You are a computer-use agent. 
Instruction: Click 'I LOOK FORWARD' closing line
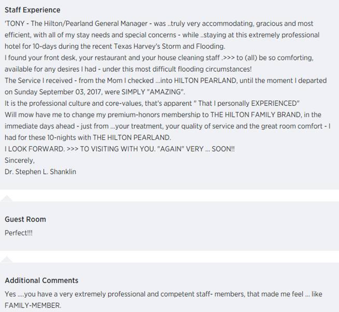click(35, 149)
